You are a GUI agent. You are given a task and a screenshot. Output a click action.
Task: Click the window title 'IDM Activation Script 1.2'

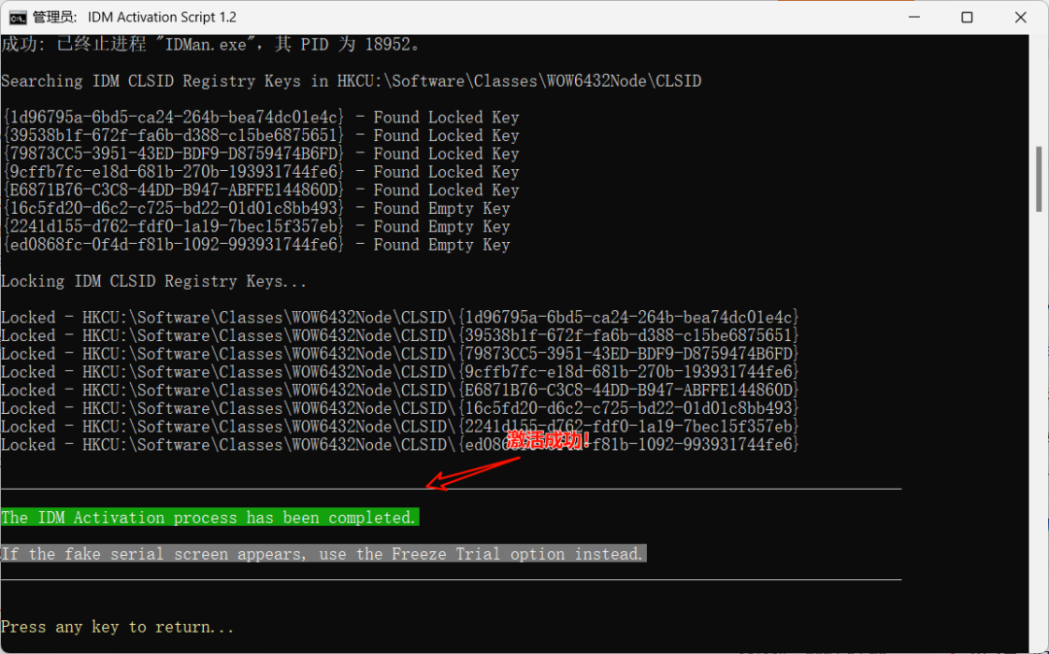[x=162, y=17]
